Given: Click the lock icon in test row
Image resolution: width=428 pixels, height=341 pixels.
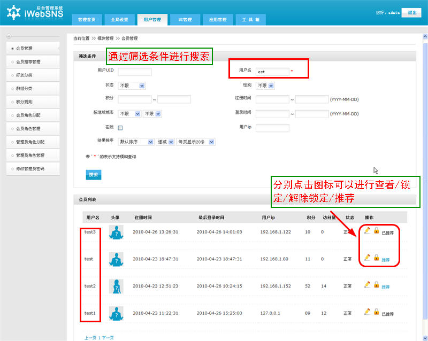Looking at the screenshot, I should click(x=377, y=258).
